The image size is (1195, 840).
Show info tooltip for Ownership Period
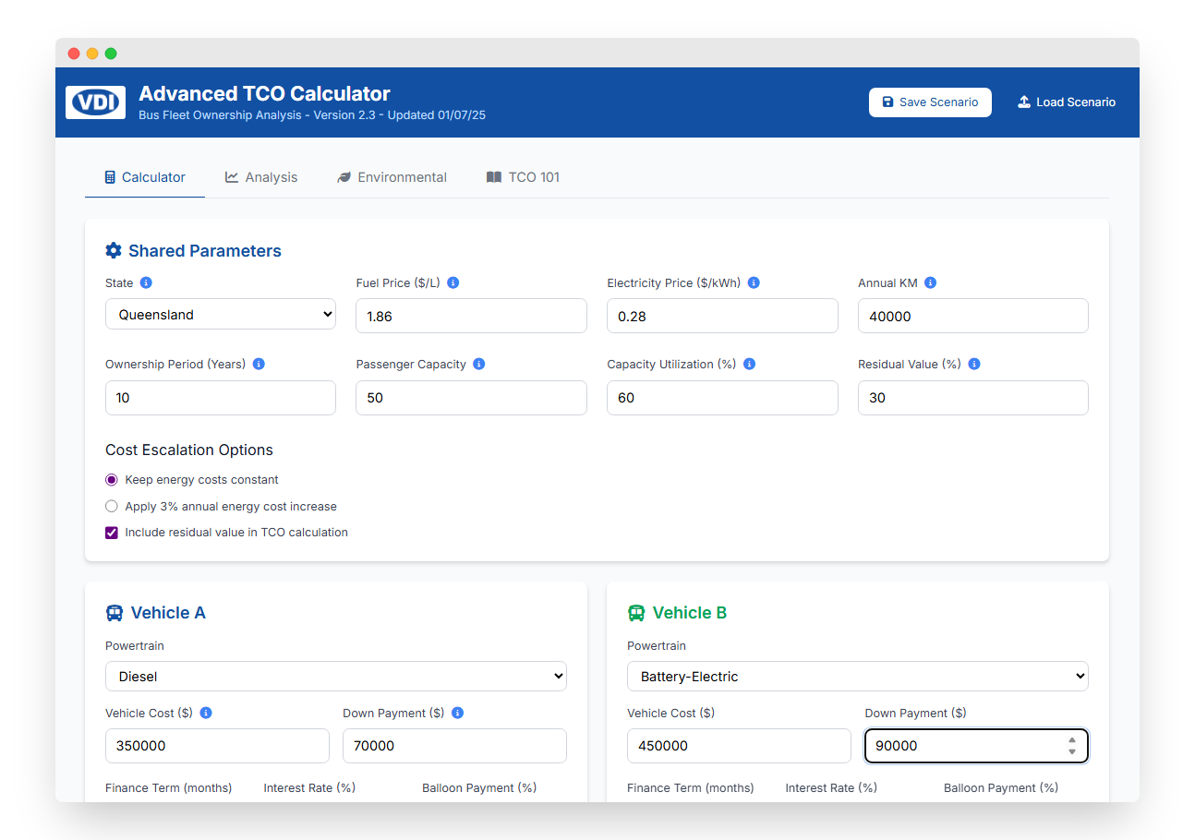coord(259,365)
